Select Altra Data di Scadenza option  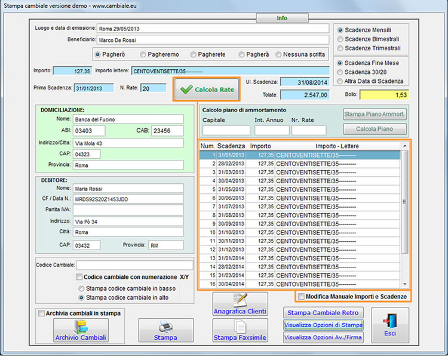click(x=340, y=81)
